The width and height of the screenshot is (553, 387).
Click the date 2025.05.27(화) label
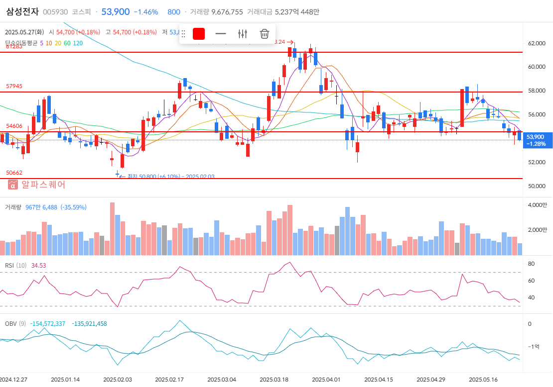click(24, 32)
